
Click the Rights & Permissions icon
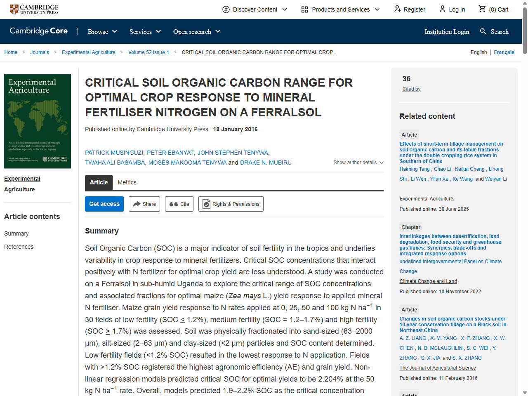206,204
